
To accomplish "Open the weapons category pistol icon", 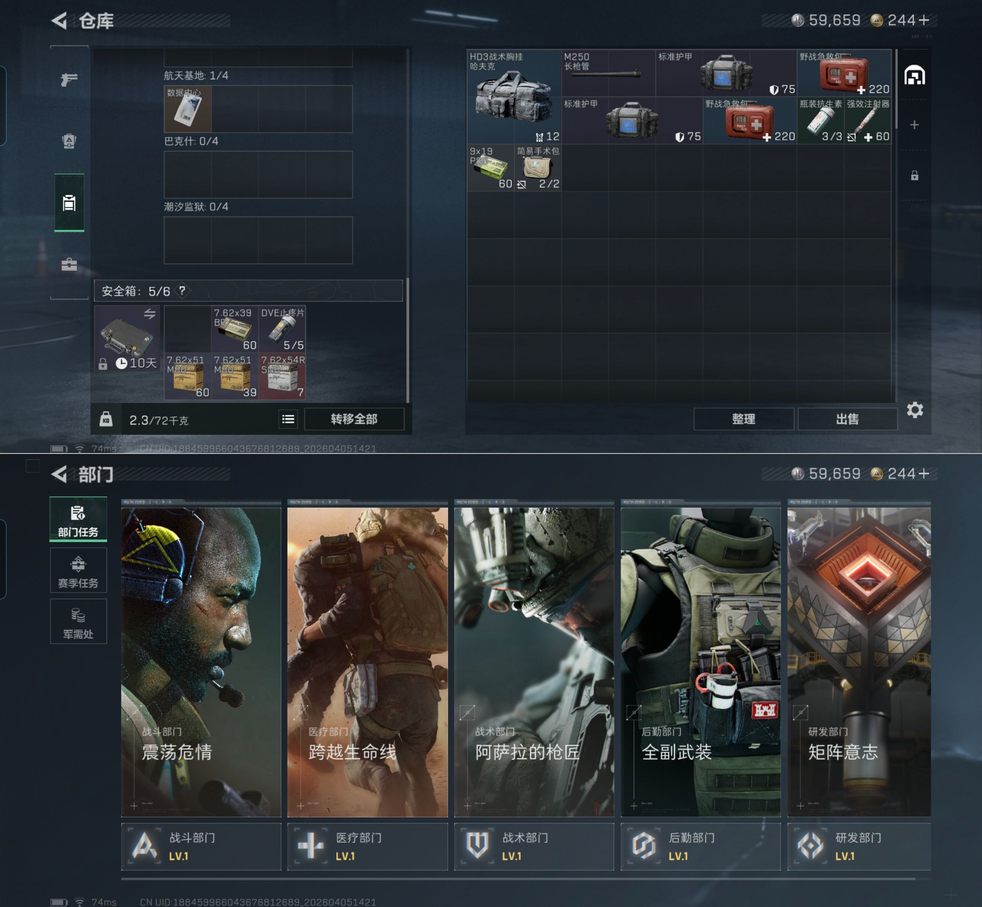I will coord(69,79).
